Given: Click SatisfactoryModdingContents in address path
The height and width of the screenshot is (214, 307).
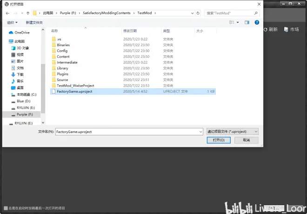Looking at the screenshot, I should tap(107, 13).
